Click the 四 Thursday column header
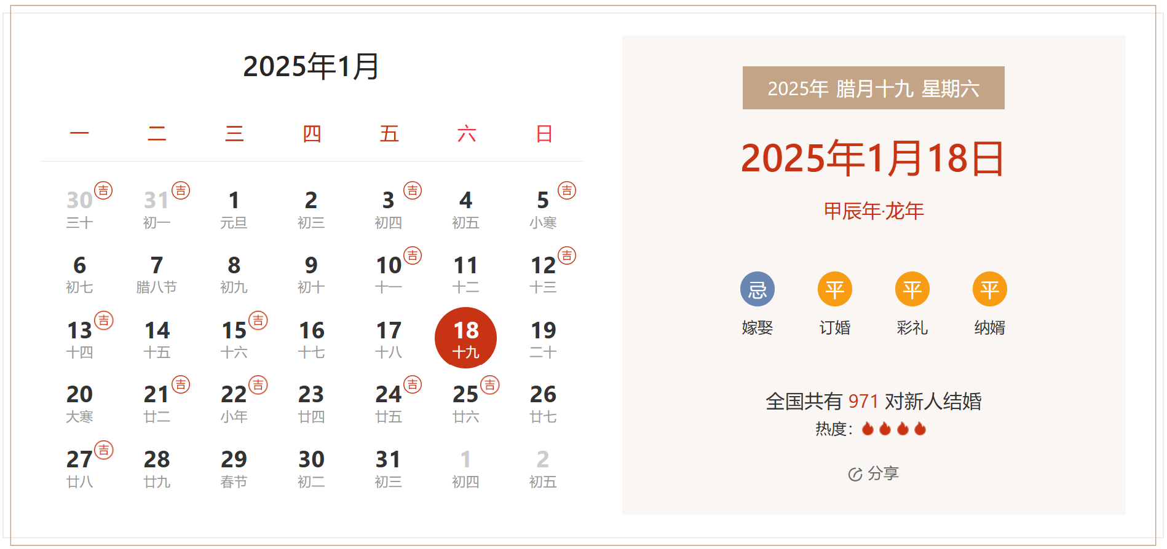 (x=312, y=133)
